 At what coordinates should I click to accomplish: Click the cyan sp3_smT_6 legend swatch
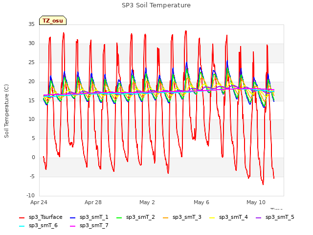(22, 226)
